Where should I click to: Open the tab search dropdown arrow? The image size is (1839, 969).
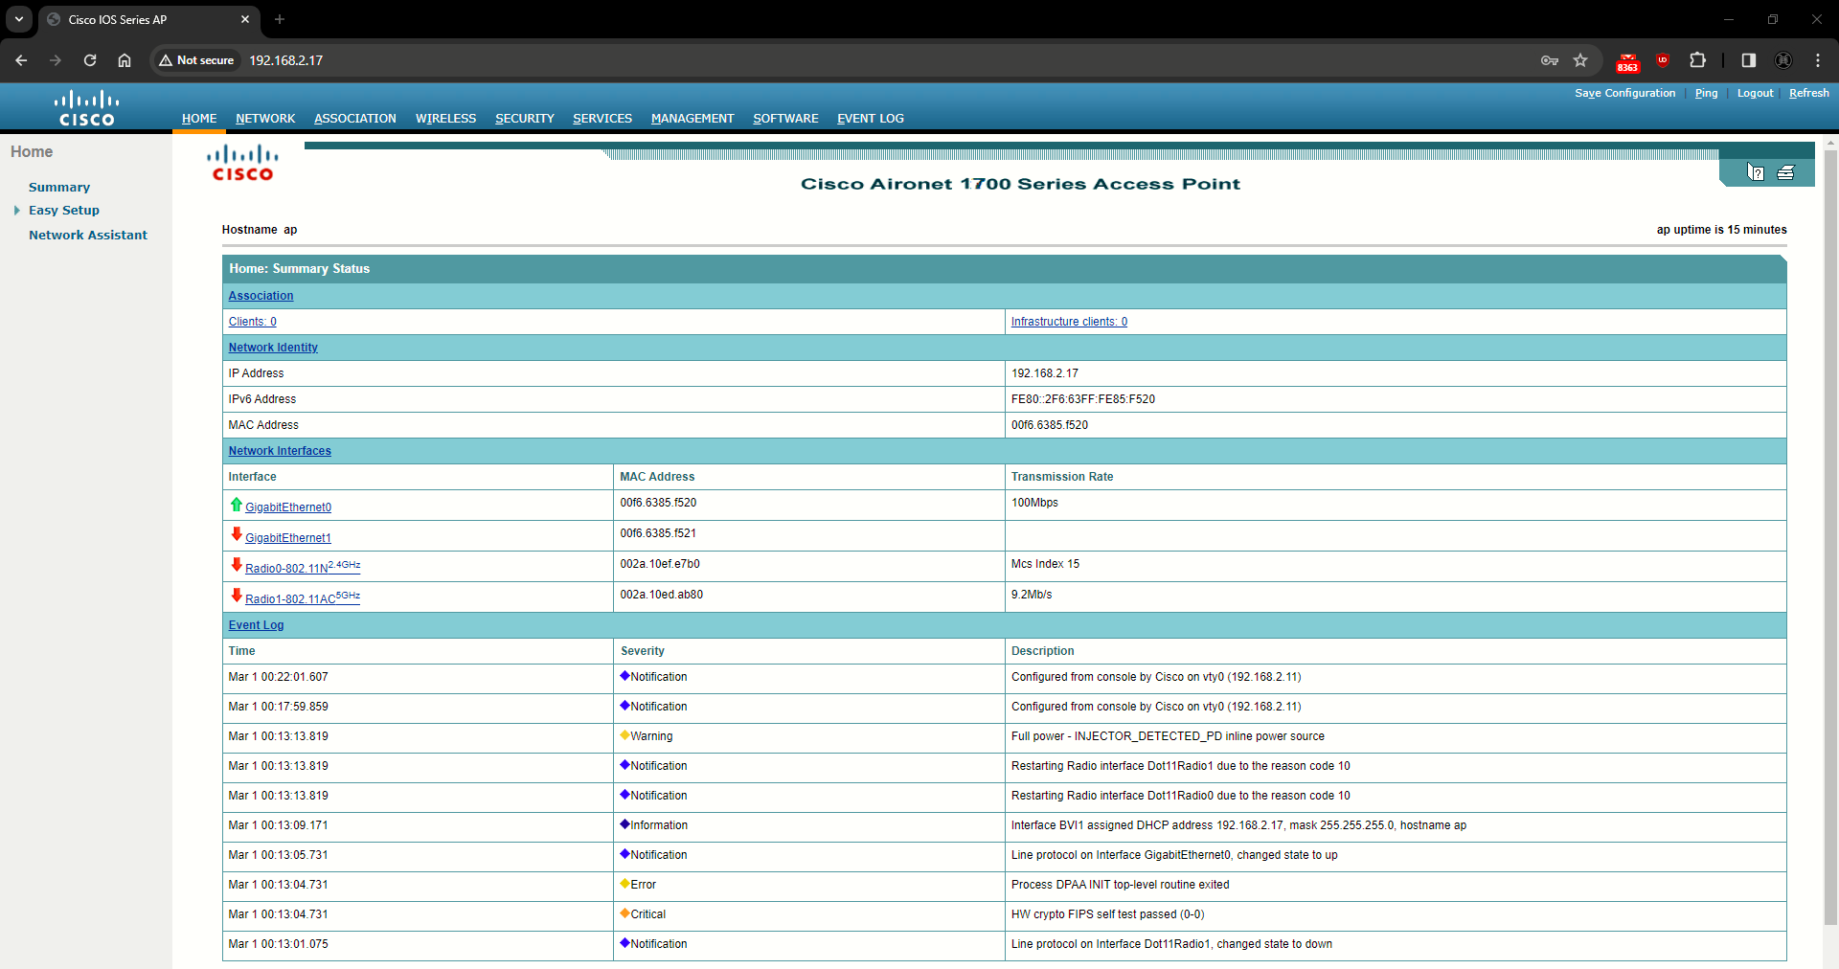[19, 19]
